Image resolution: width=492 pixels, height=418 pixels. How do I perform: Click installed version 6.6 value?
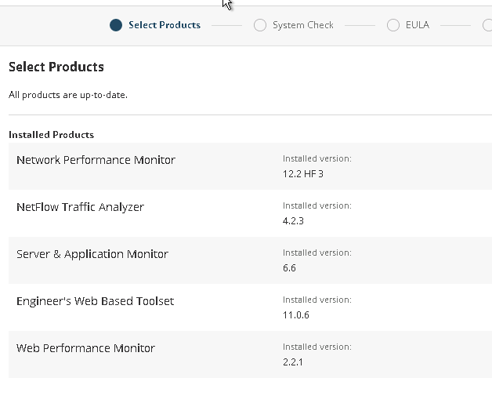point(289,267)
